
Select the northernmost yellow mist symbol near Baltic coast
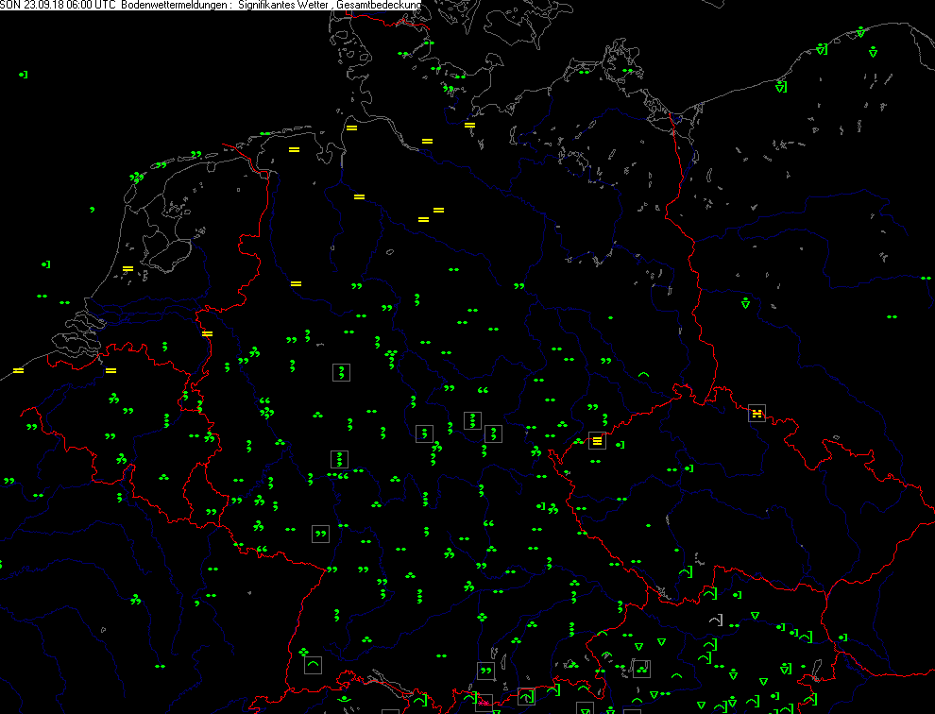[x=469, y=125]
